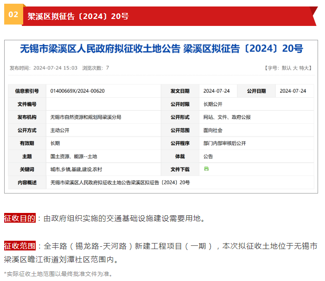Select the index number 01400669X/2024-00620

[77, 91]
